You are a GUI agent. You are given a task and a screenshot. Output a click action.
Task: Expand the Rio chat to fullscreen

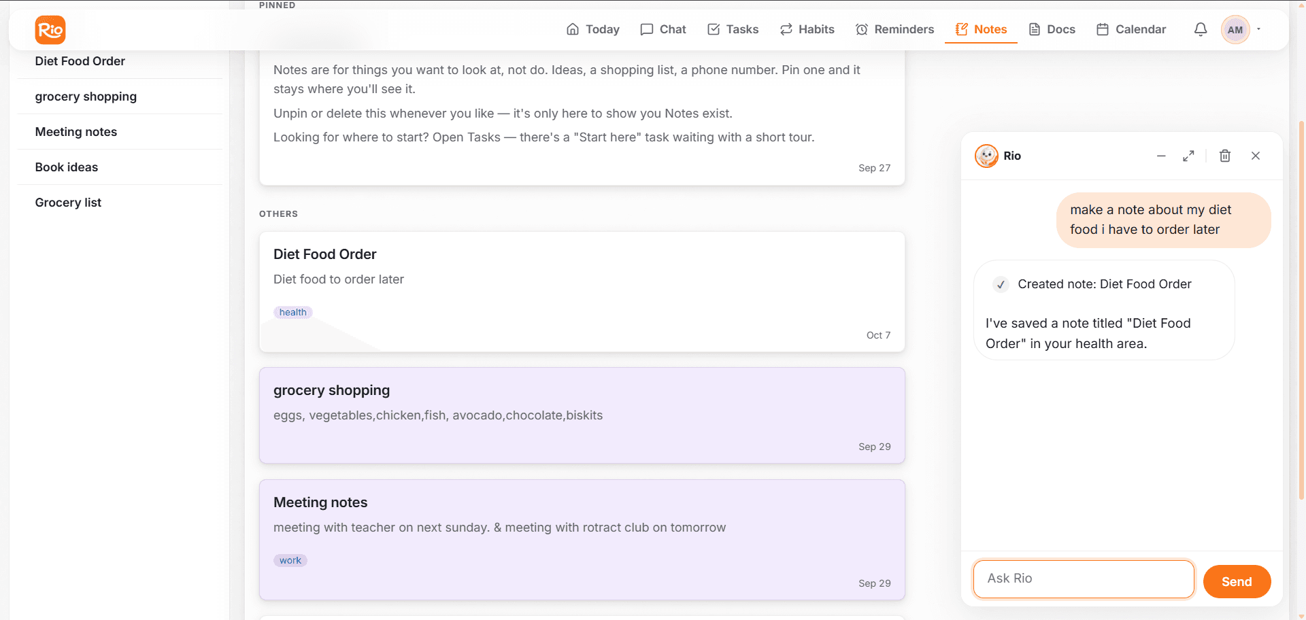(x=1188, y=156)
